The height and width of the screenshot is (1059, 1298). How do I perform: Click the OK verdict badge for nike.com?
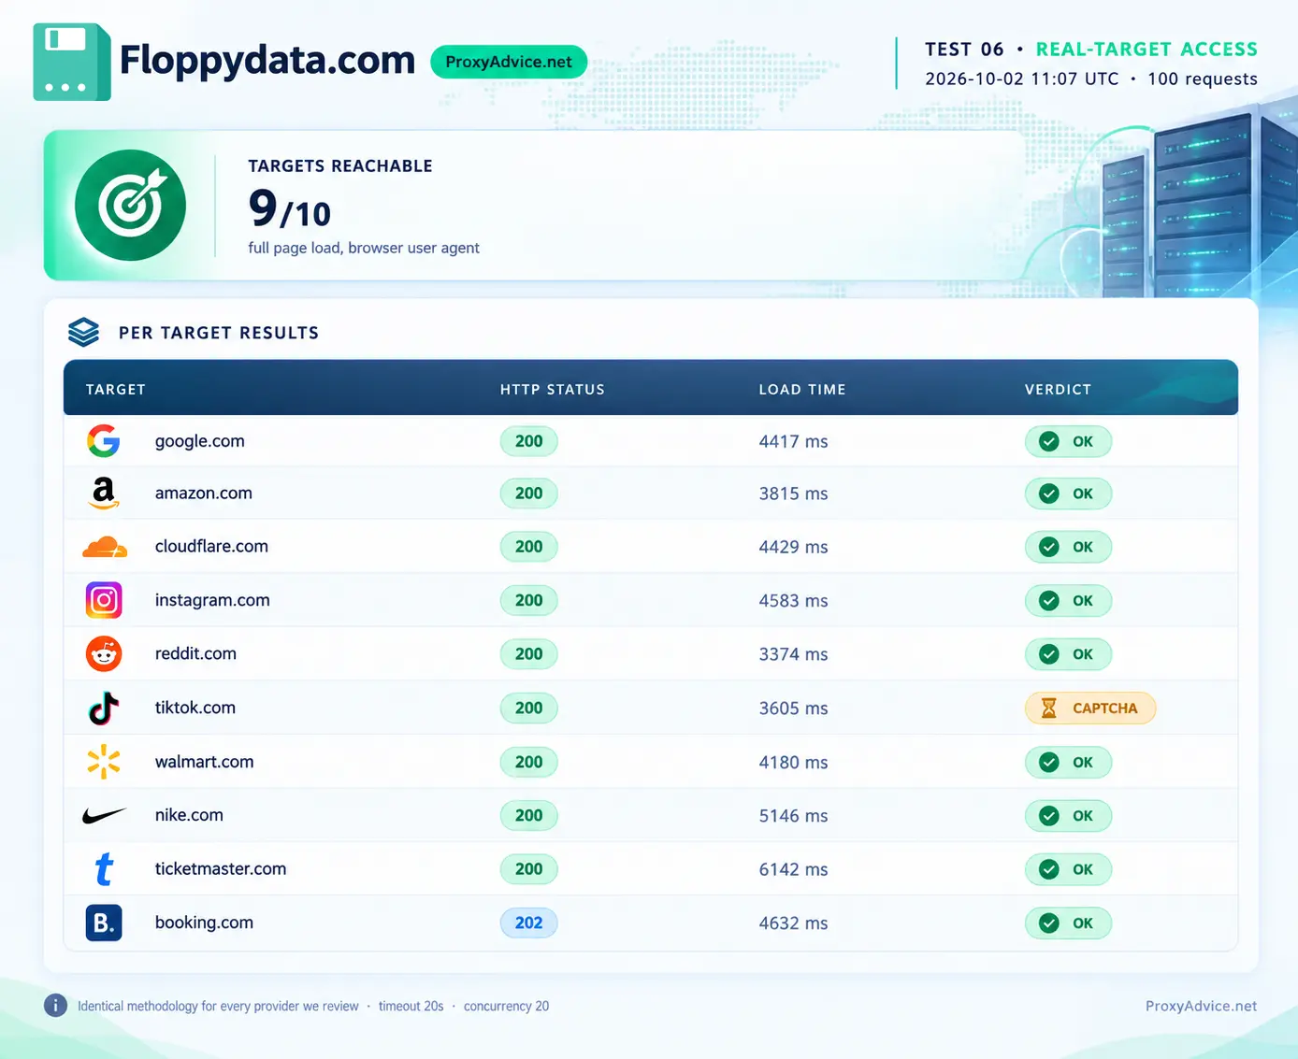coord(1068,816)
